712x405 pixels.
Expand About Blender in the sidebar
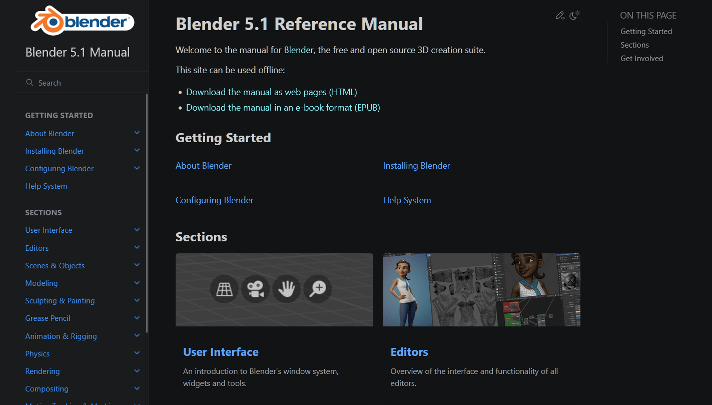click(x=137, y=133)
